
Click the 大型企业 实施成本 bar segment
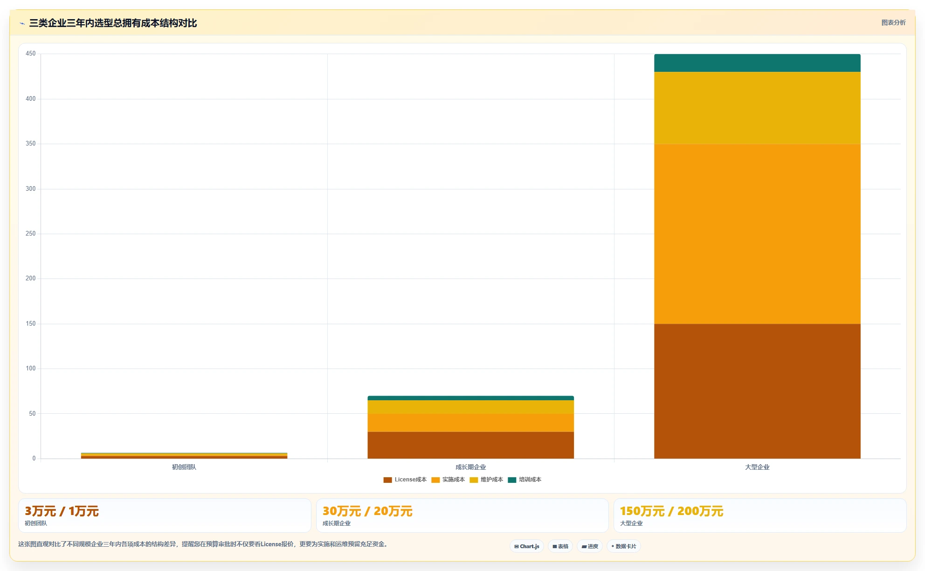point(757,234)
